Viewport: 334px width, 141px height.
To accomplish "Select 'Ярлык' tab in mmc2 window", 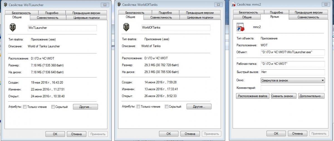I will 275,17.
